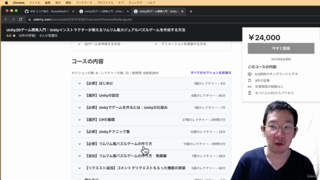Collapse the 【リクエスト追加】 section chevron
This screenshot has height=180, width=320.
pos(79,168)
